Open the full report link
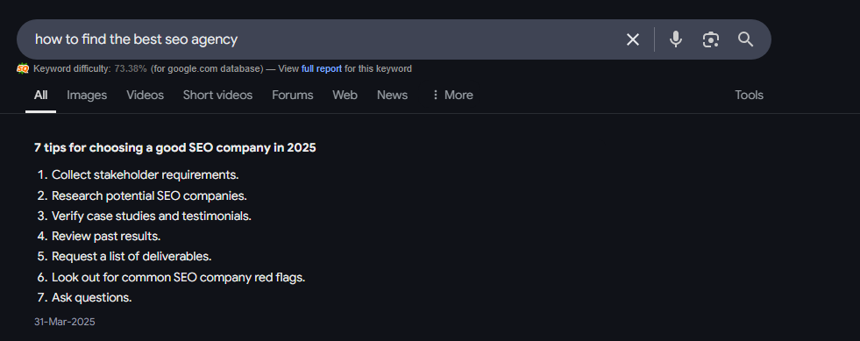Image resolution: width=860 pixels, height=341 pixels. (322, 68)
